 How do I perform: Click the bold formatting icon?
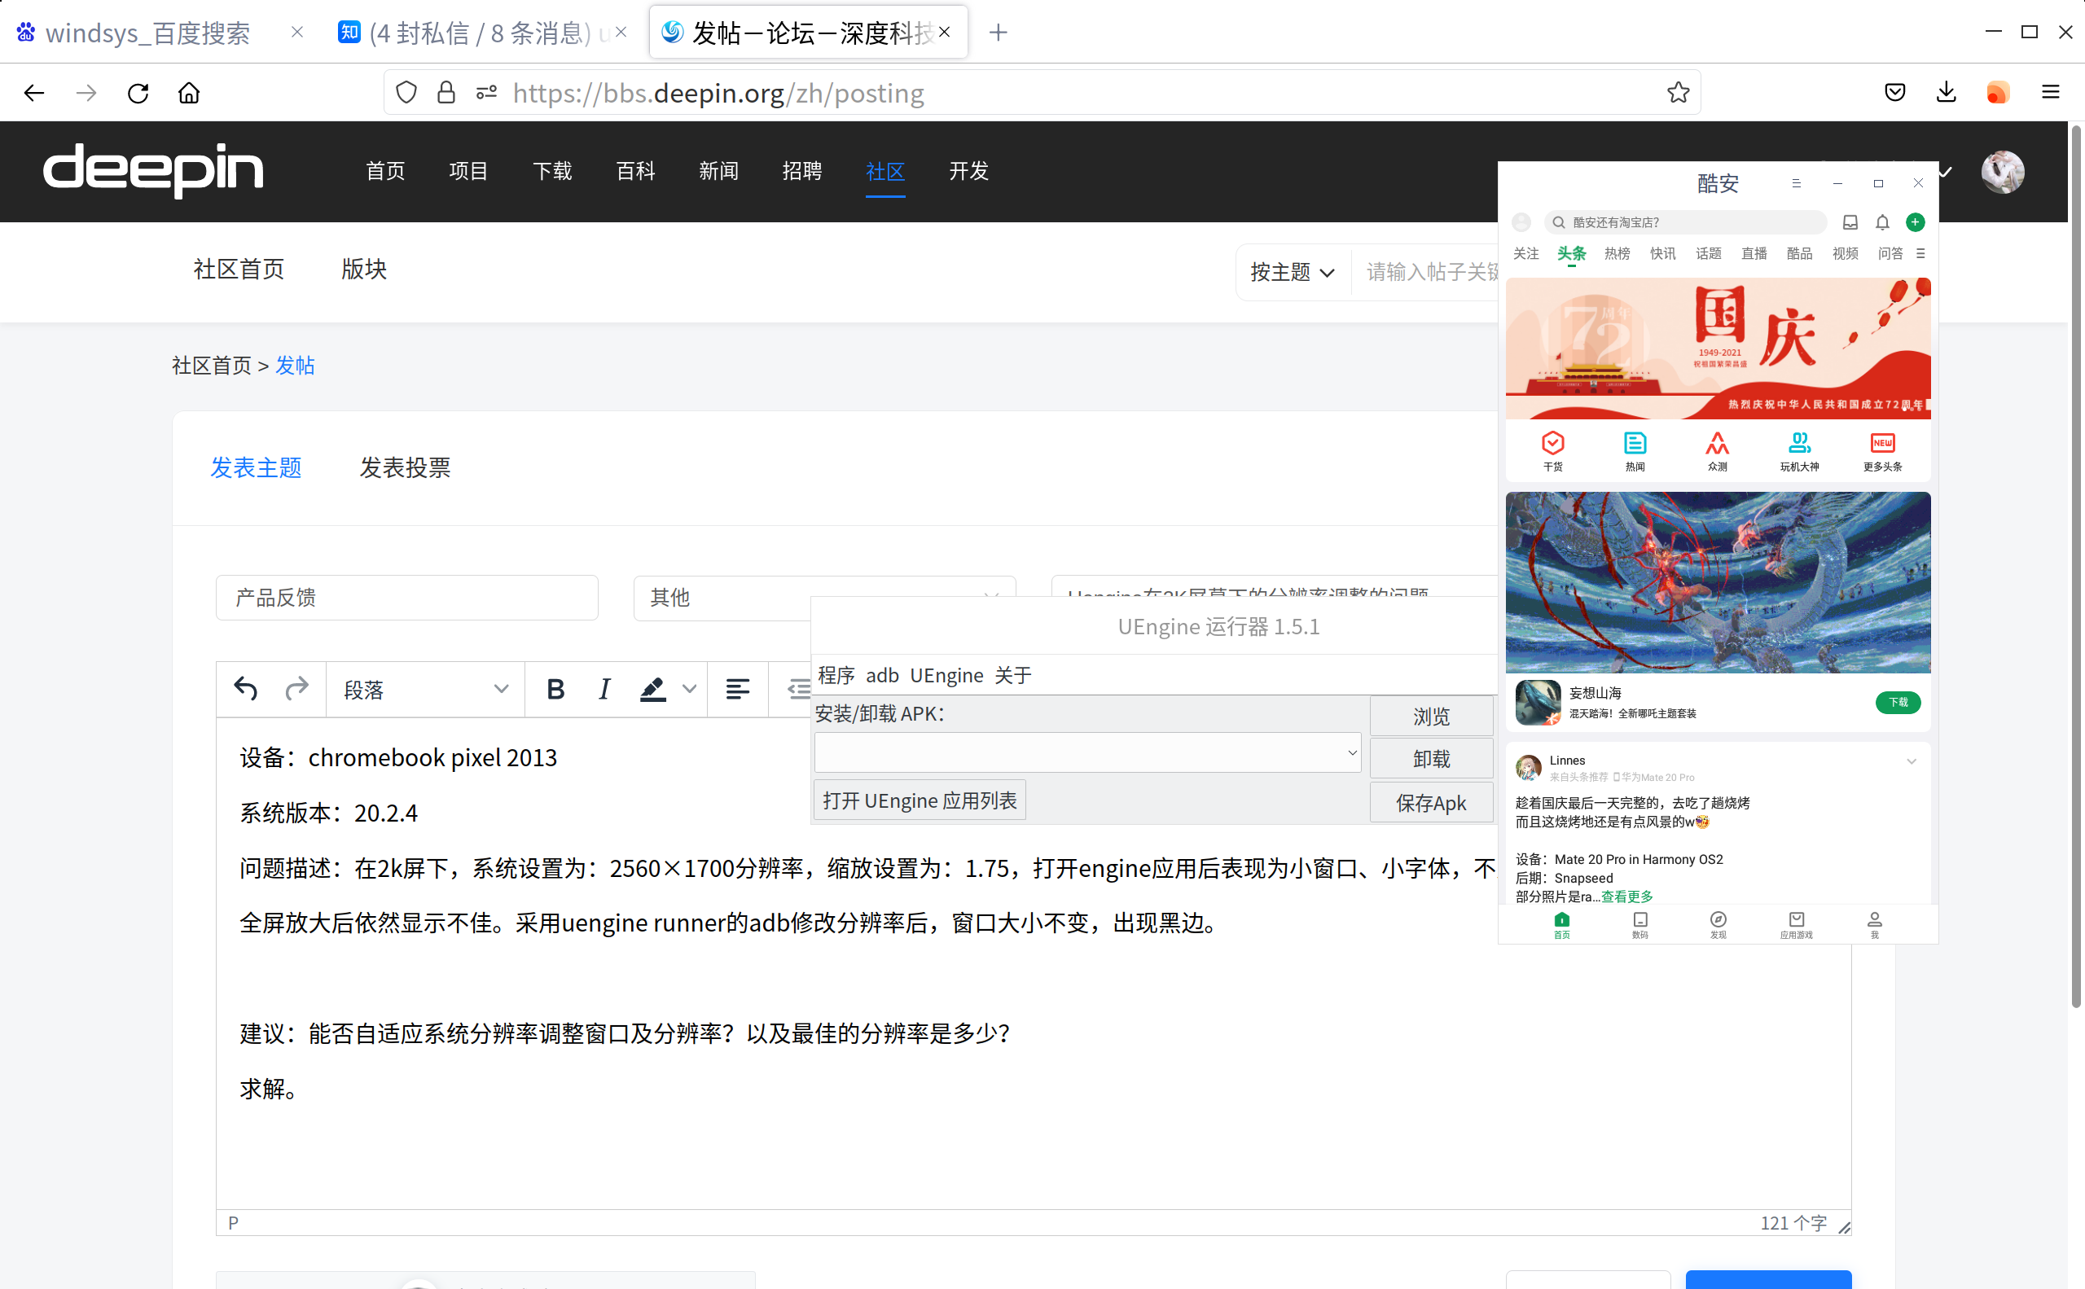(x=555, y=689)
